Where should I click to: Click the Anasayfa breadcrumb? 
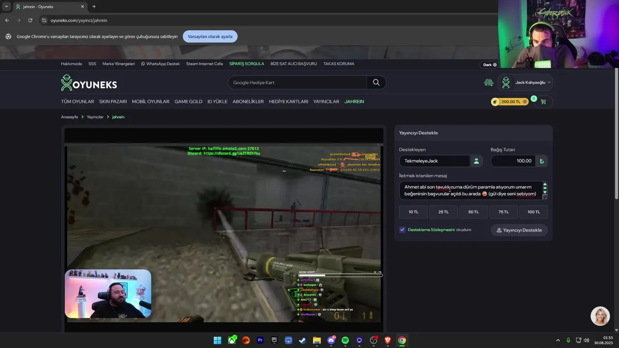coord(70,117)
